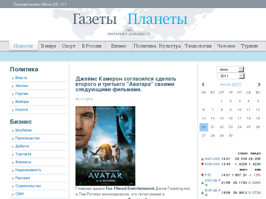
Task: Select the highlighted day 20 in calendar
Action: (x=204, y=127)
